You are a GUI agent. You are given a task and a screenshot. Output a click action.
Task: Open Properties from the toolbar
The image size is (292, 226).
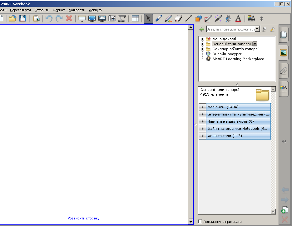pyautogui.click(x=251, y=18)
